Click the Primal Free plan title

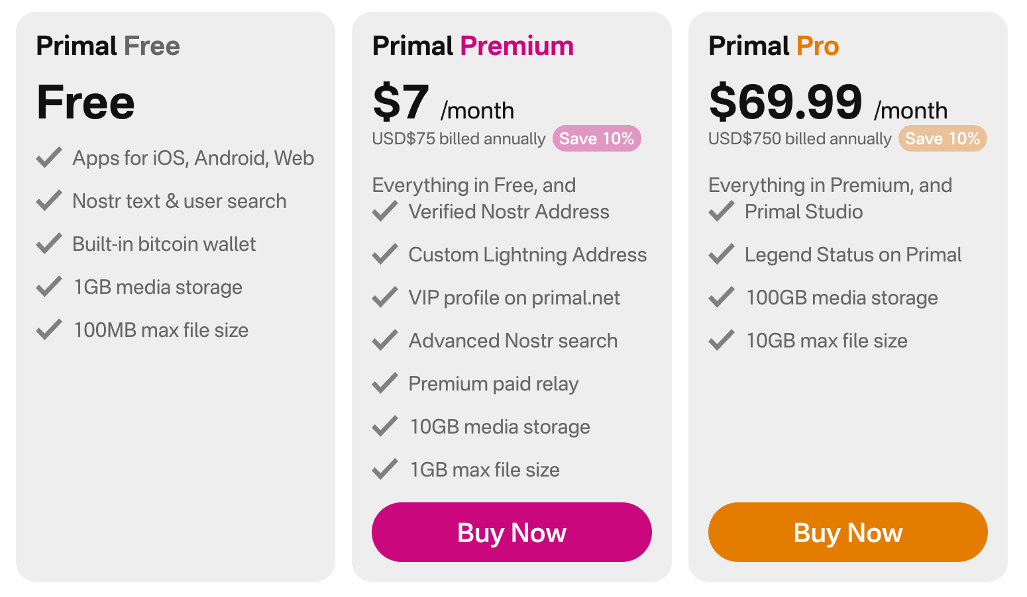click(x=108, y=46)
